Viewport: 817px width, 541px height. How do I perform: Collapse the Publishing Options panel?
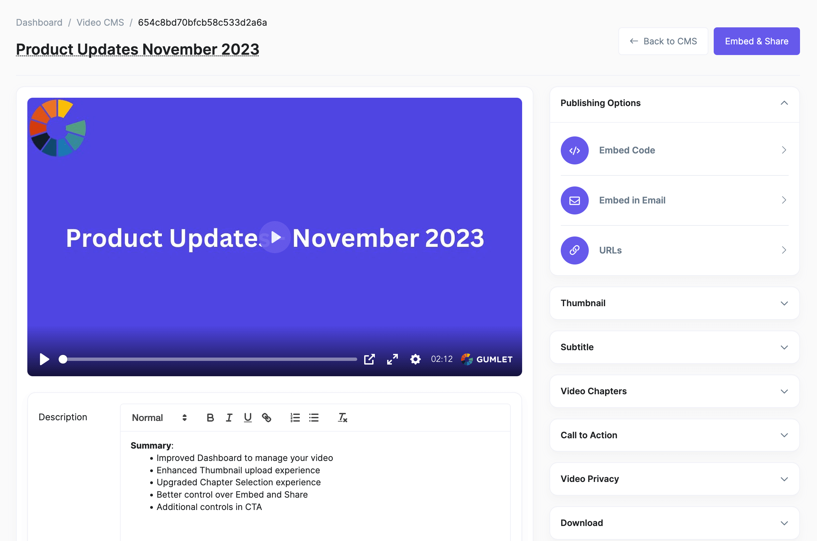(x=784, y=103)
